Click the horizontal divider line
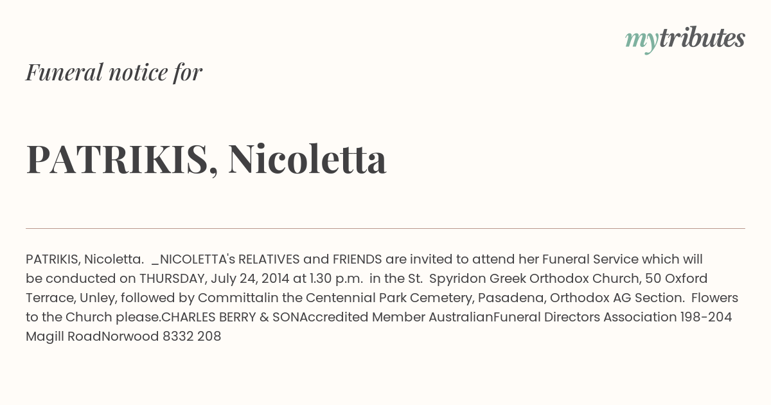The height and width of the screenshot is (405, 771). tap(385, 228)
